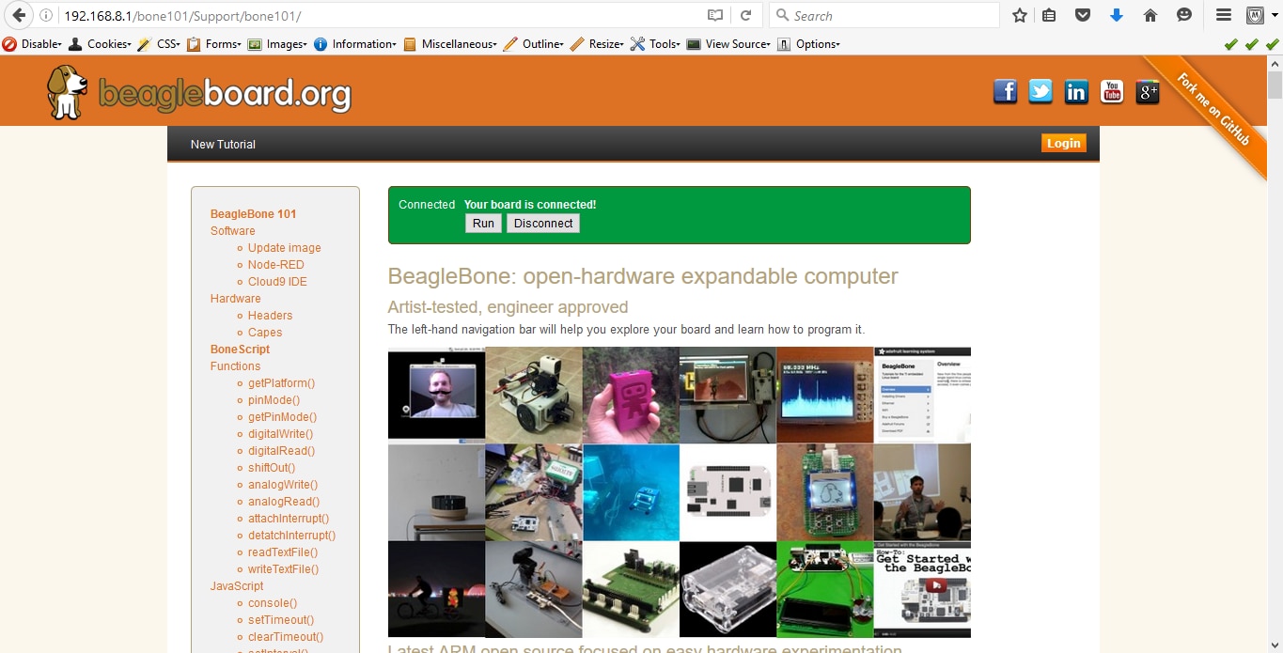Open the digitalWrite() function link
This screenshot has width=1283, height=653.
coord(280,434)
